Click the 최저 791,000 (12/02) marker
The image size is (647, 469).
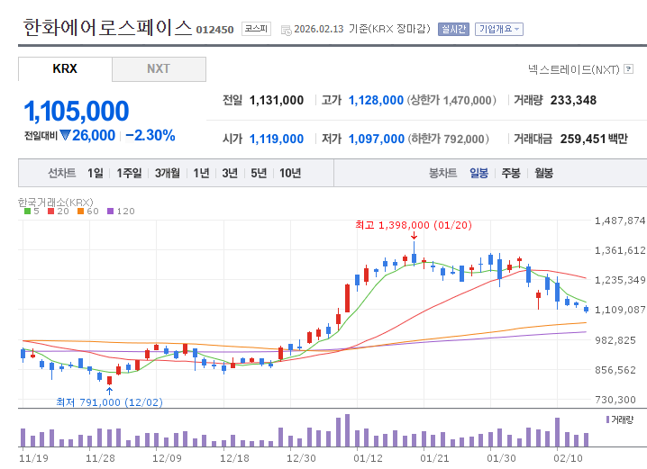[x=109, y=402]
